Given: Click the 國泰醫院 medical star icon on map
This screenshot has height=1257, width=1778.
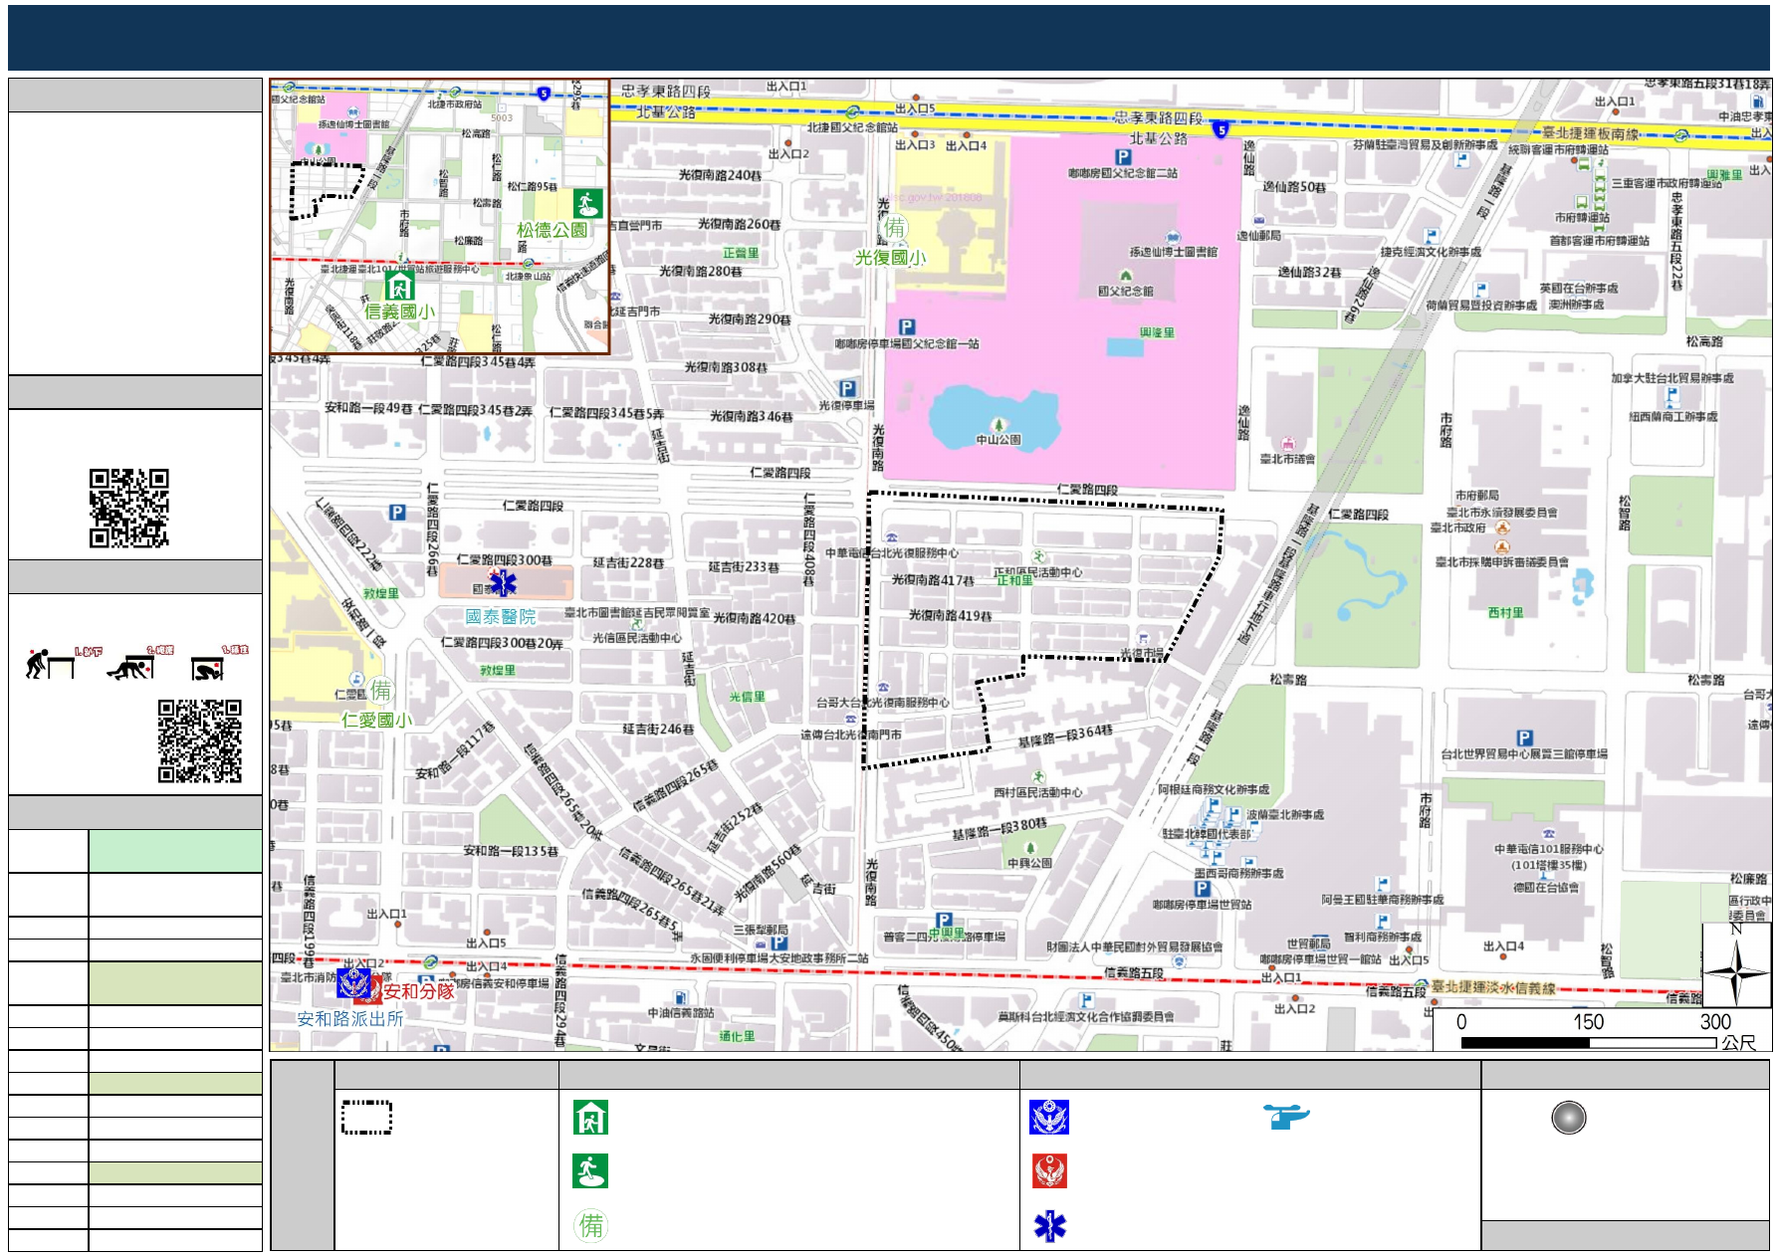Looking at the screenshot, I should click(x=503, y=582).
